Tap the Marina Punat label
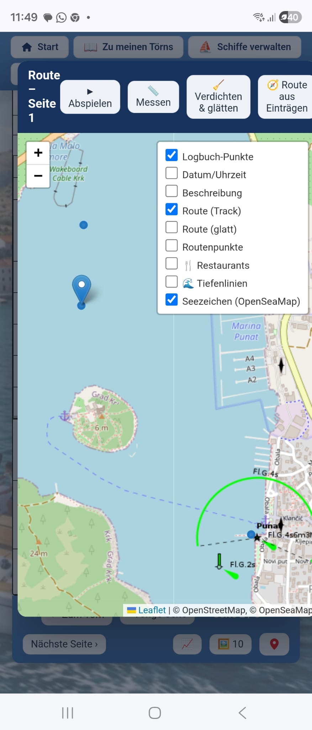 coord(246,331)
